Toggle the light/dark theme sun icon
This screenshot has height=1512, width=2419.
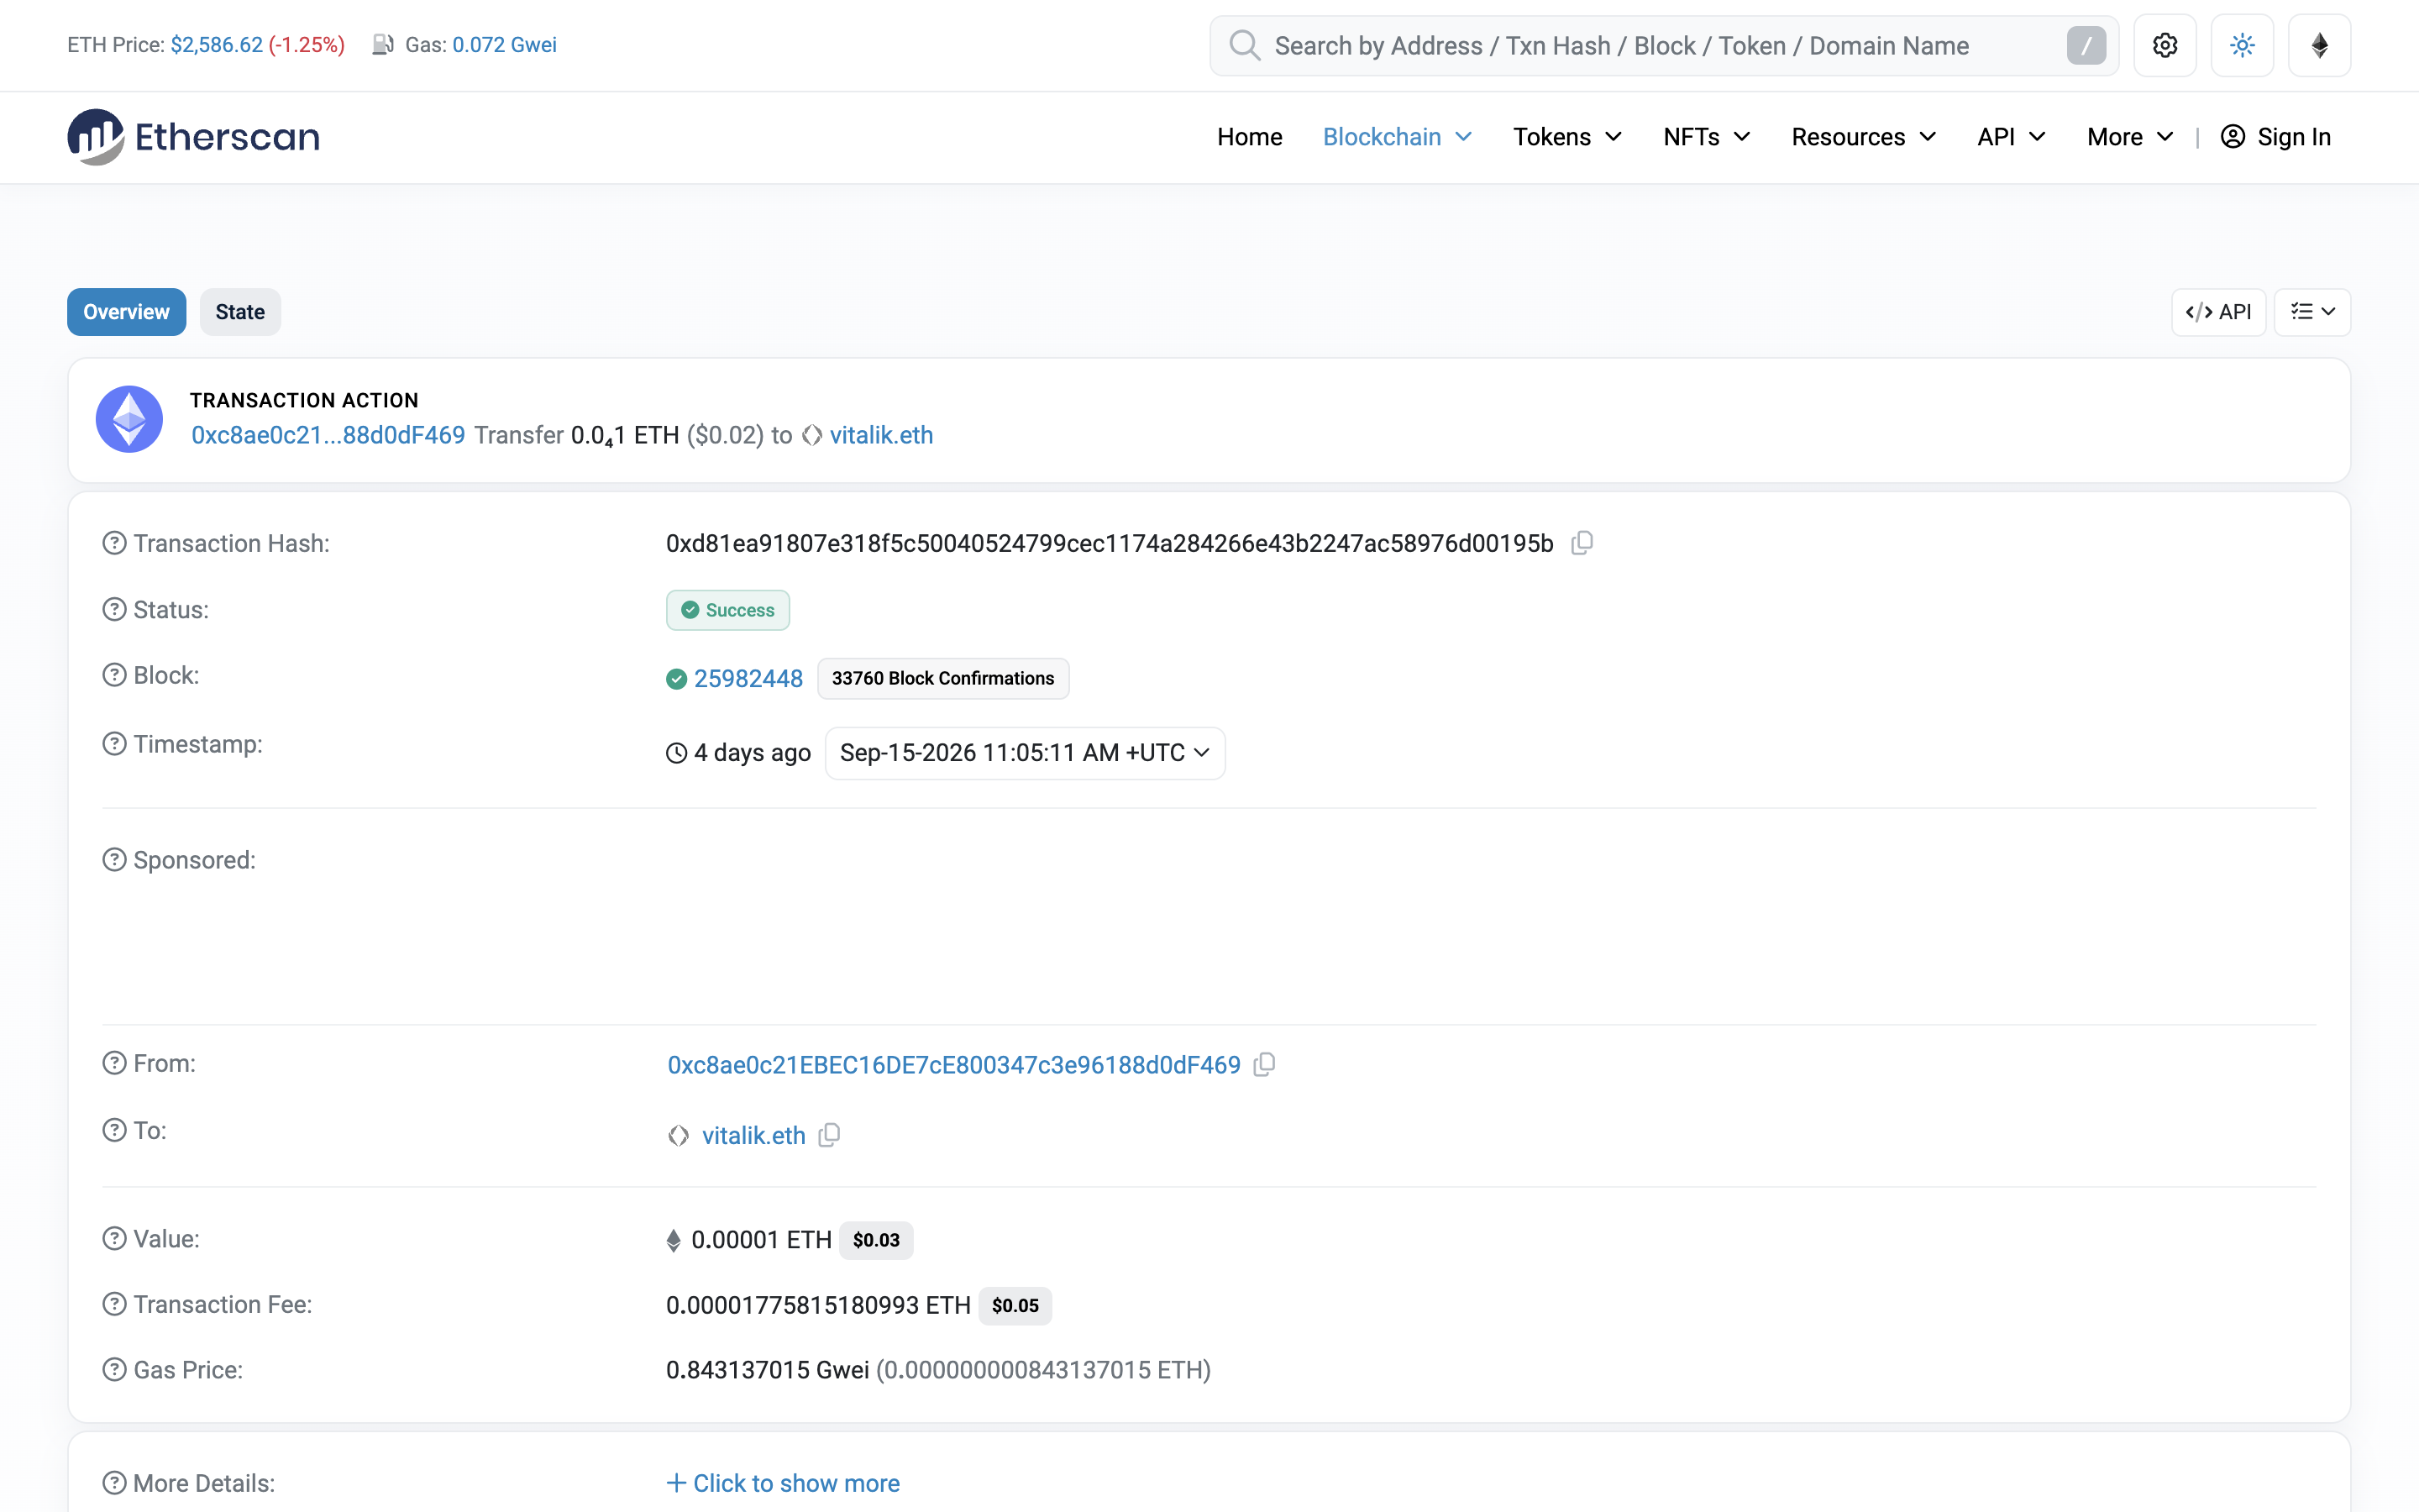pyautogui.click(x=2242, y=45)
